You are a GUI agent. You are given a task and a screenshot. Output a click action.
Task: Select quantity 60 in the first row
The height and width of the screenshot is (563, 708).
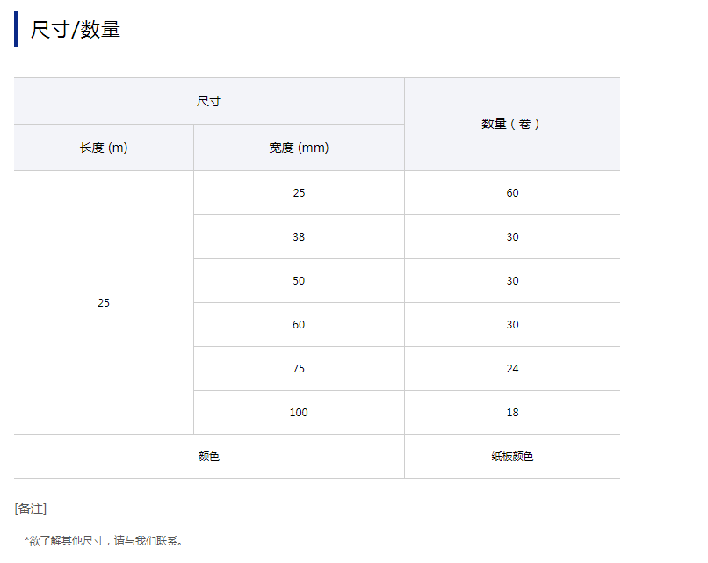tap(512, 192)
